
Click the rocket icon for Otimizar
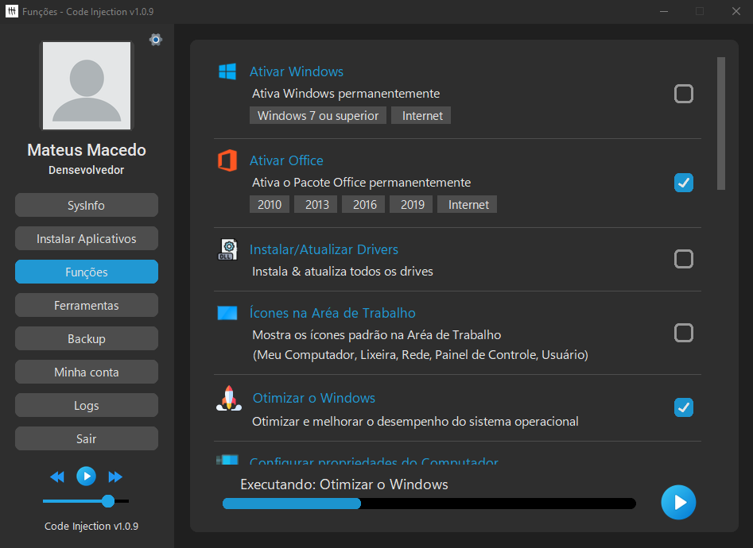point(229,398)
